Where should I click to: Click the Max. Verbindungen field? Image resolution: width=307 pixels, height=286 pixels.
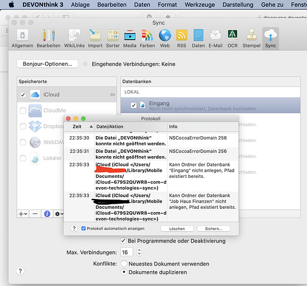coord(127,252)
